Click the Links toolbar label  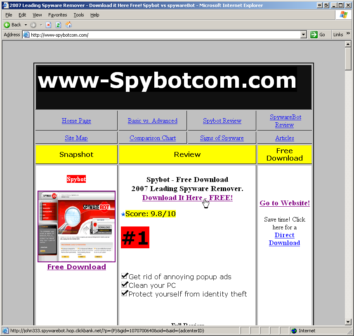click(338, 35)
